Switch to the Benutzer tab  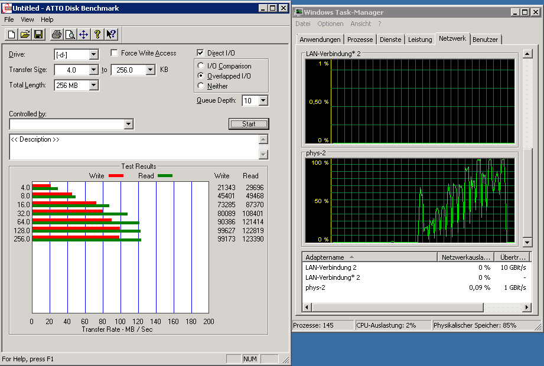(x=485, y=40)
